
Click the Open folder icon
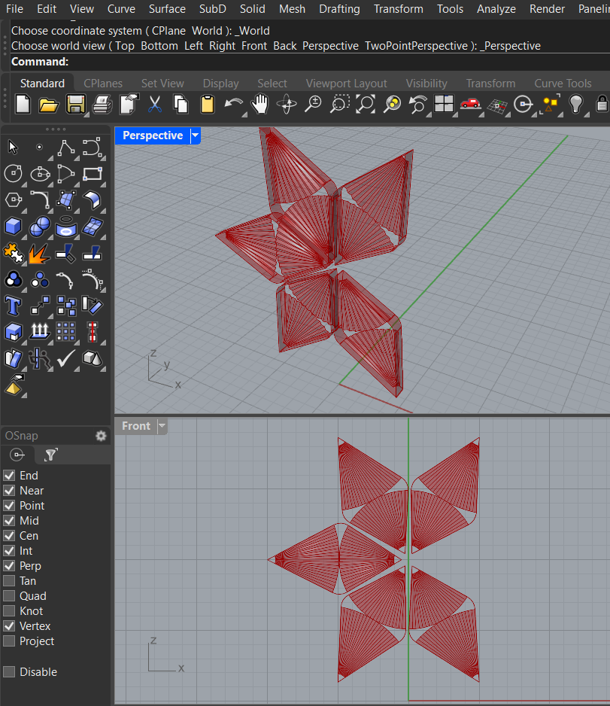tap(49, 105)
